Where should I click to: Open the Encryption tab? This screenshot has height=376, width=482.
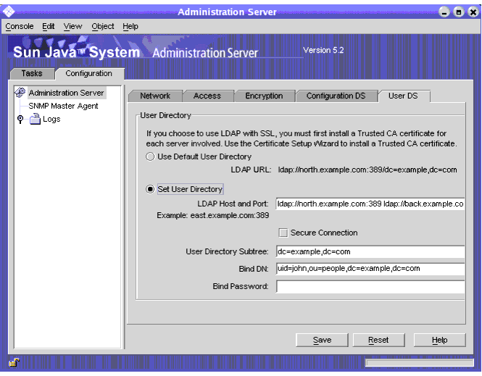(x=264, y=96)
